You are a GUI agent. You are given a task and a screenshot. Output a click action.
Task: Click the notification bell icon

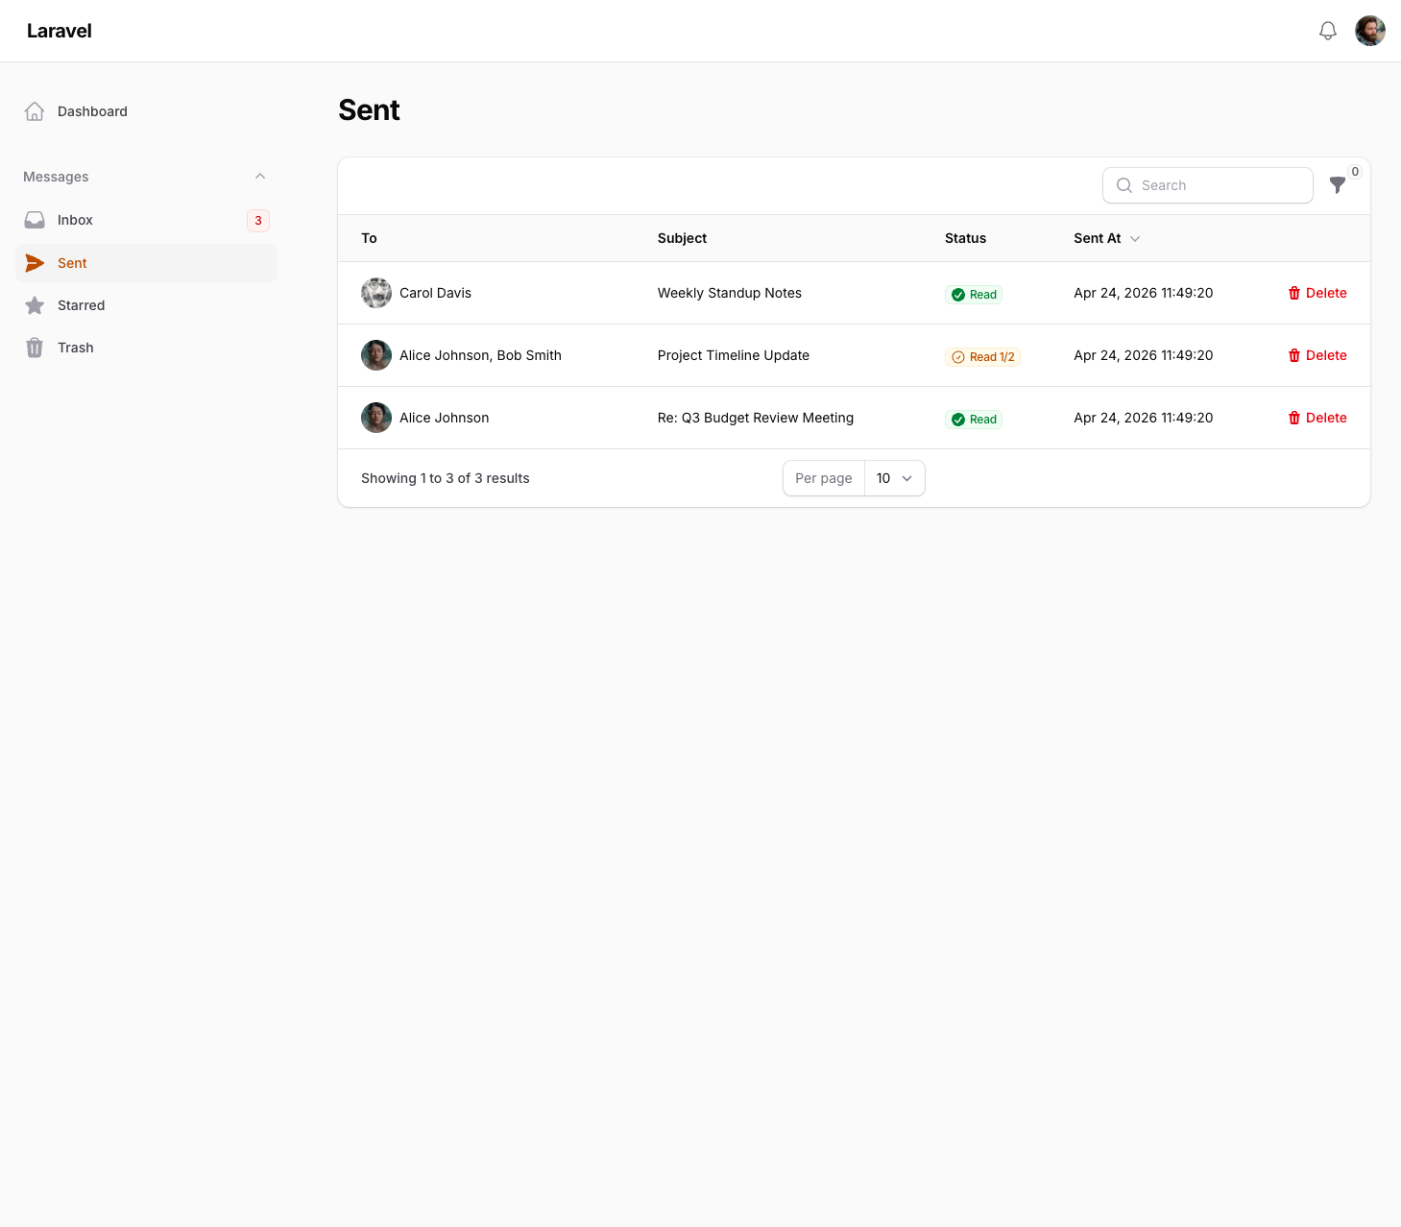pos(1327,31)
